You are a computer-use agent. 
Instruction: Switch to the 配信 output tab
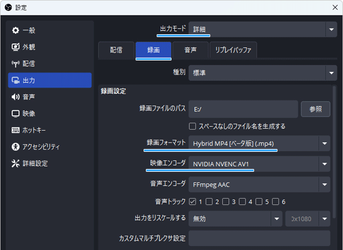(x=116, y=50)
